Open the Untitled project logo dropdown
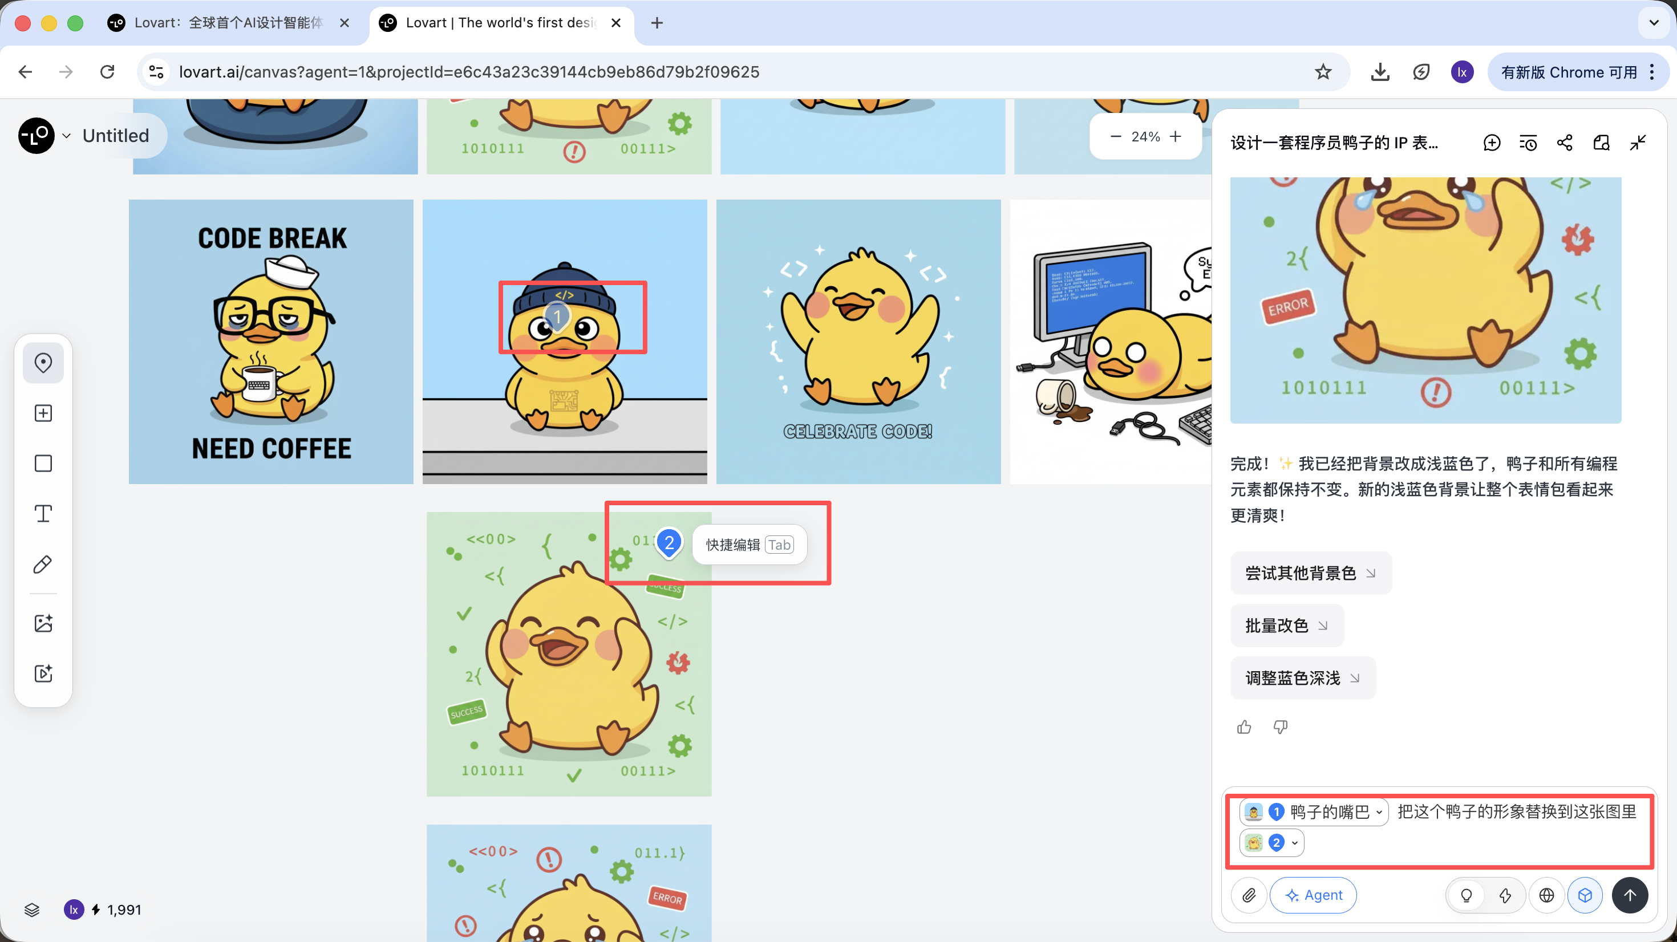 click(x=66, y=135)
